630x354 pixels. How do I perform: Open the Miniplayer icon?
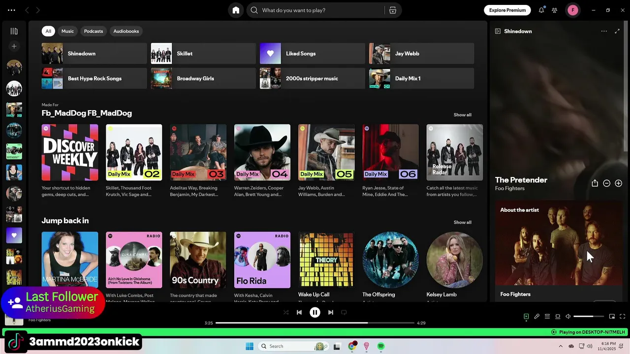pos(612,317)
